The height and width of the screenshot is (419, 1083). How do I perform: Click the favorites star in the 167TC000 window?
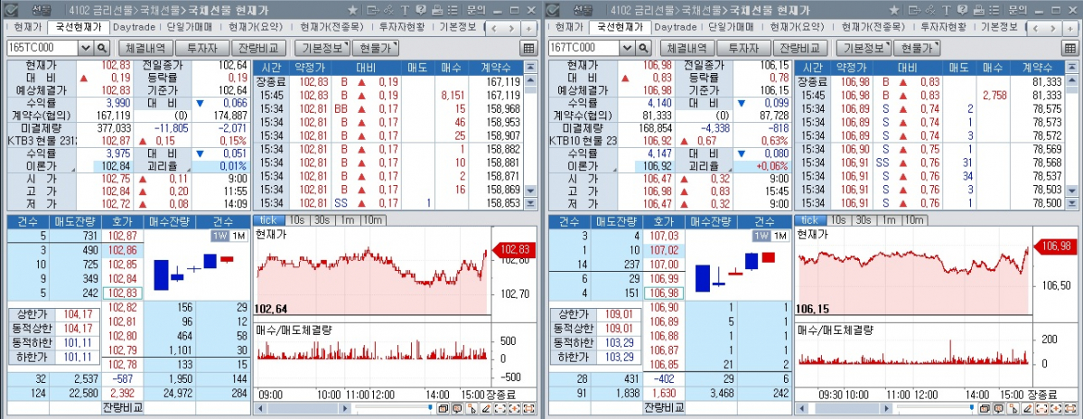(x=894, y=10)
